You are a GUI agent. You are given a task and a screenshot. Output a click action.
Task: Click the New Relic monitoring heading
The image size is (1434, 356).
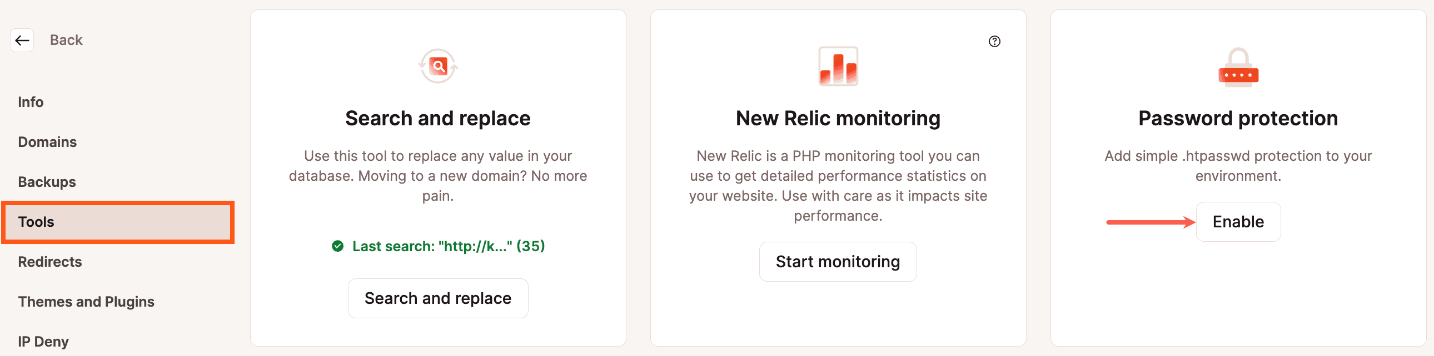coord(838,118)
